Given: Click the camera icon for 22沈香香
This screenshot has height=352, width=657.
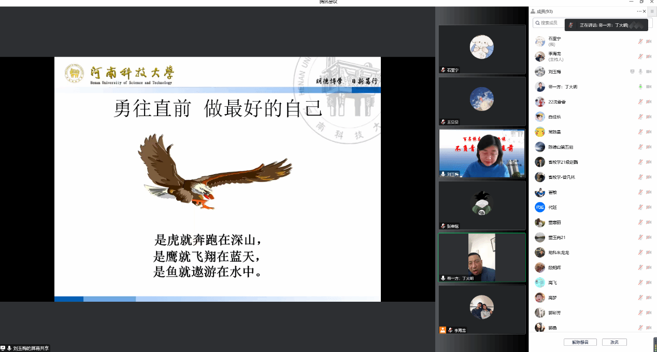Looking at the screenshot, I should pos(649,102).
